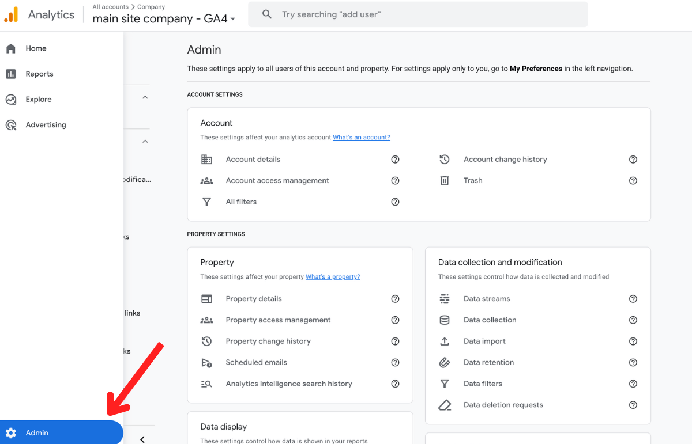Collapse the second admin sidebar section chevron

tap(145, 141)
